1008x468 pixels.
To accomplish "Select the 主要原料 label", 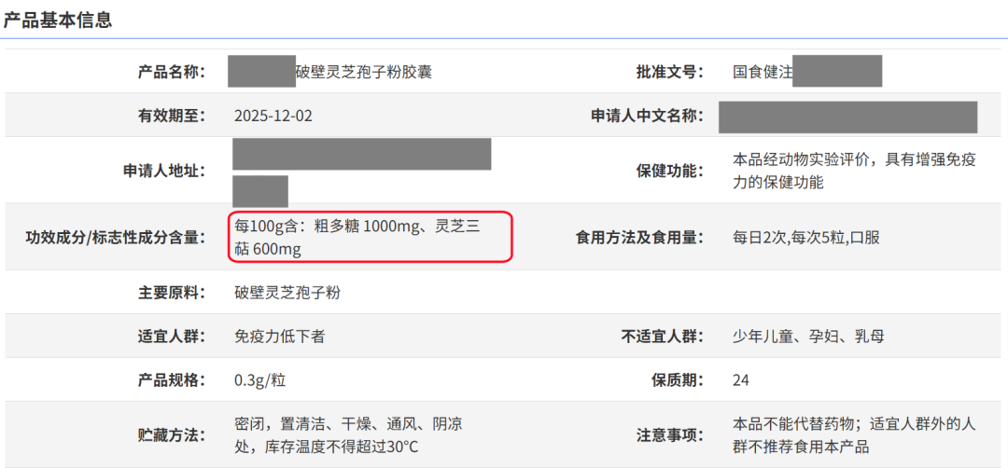I will tap(171, 293).
